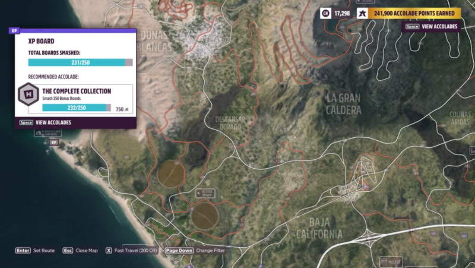This screenshot has width=475, height=268.
Task: Click the location sign above the coastal XP marker
Action: point(47,133)
